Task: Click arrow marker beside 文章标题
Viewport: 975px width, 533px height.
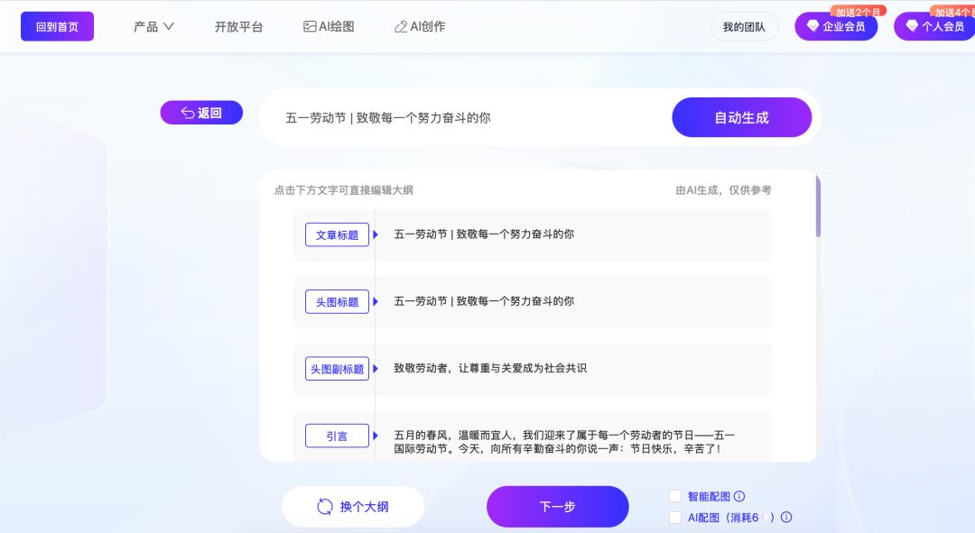Action: [376, 234]
